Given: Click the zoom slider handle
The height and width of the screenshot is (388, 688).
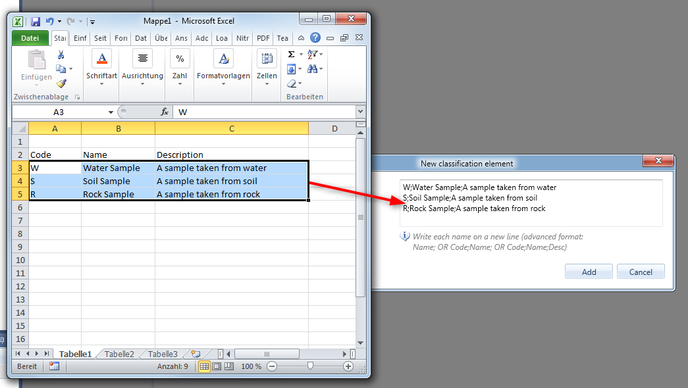Looking at the screenshot, I should [x=310, y=366].
